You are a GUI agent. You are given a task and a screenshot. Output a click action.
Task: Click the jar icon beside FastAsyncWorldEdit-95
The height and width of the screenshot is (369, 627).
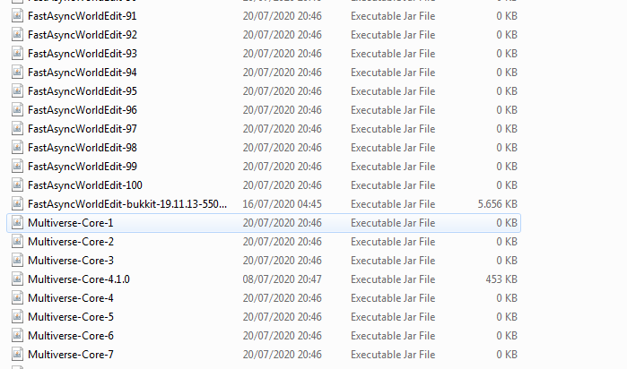17,91
